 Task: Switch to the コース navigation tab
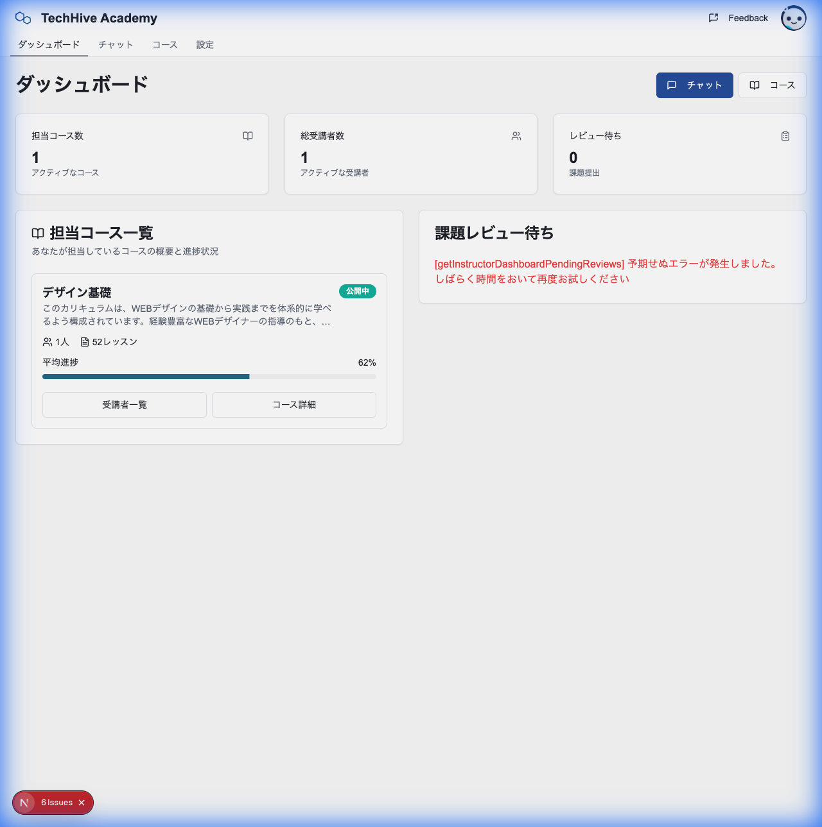165,44
